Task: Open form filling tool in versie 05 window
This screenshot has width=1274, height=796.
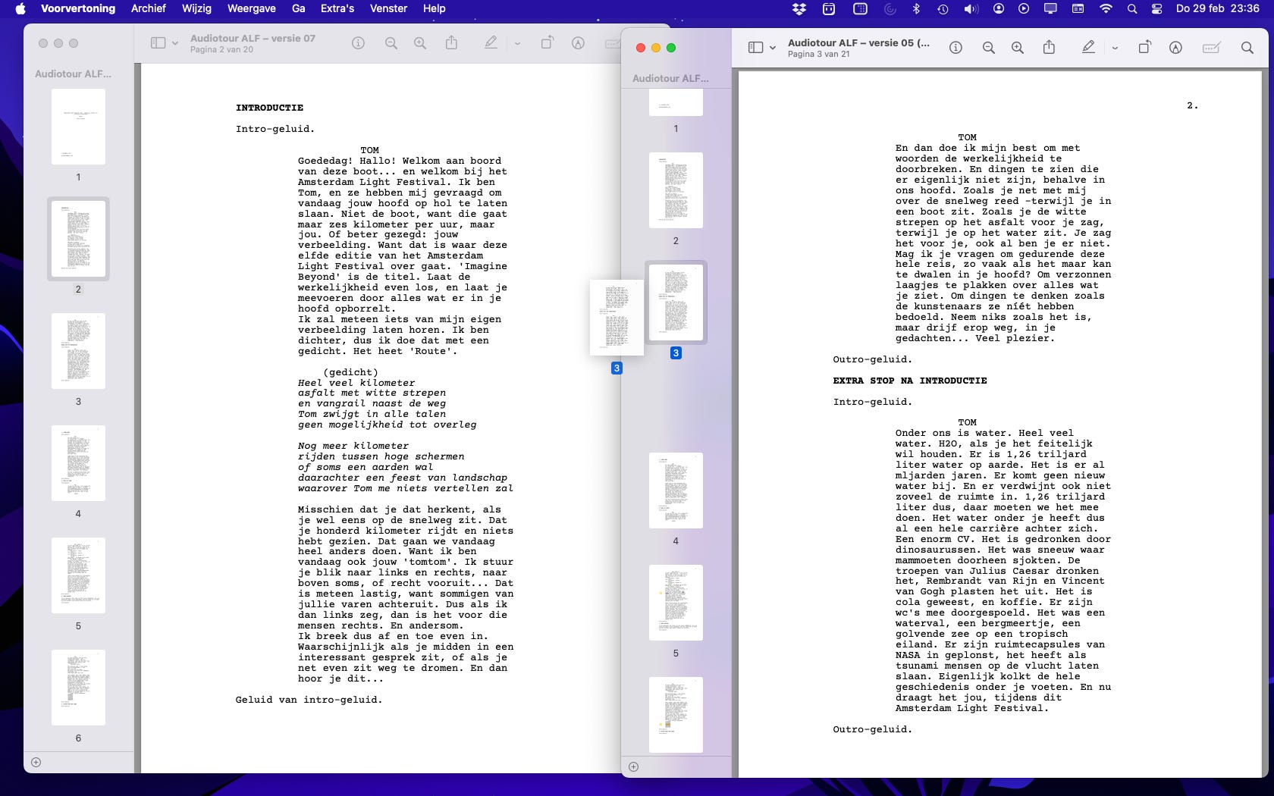Action: pyautogui.click(x=1211, y=48)
